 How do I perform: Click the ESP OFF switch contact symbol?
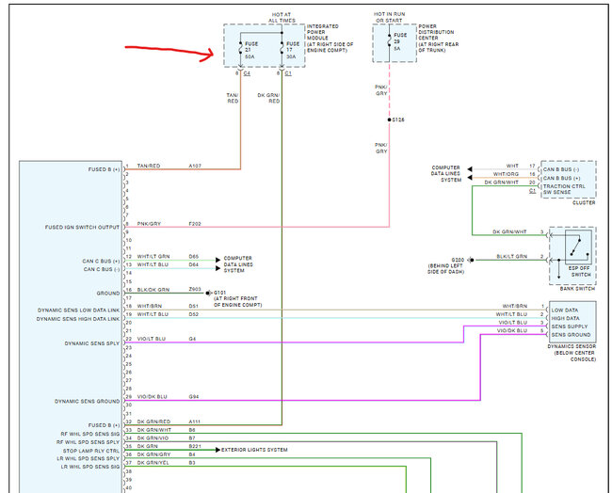coord(578,246)
